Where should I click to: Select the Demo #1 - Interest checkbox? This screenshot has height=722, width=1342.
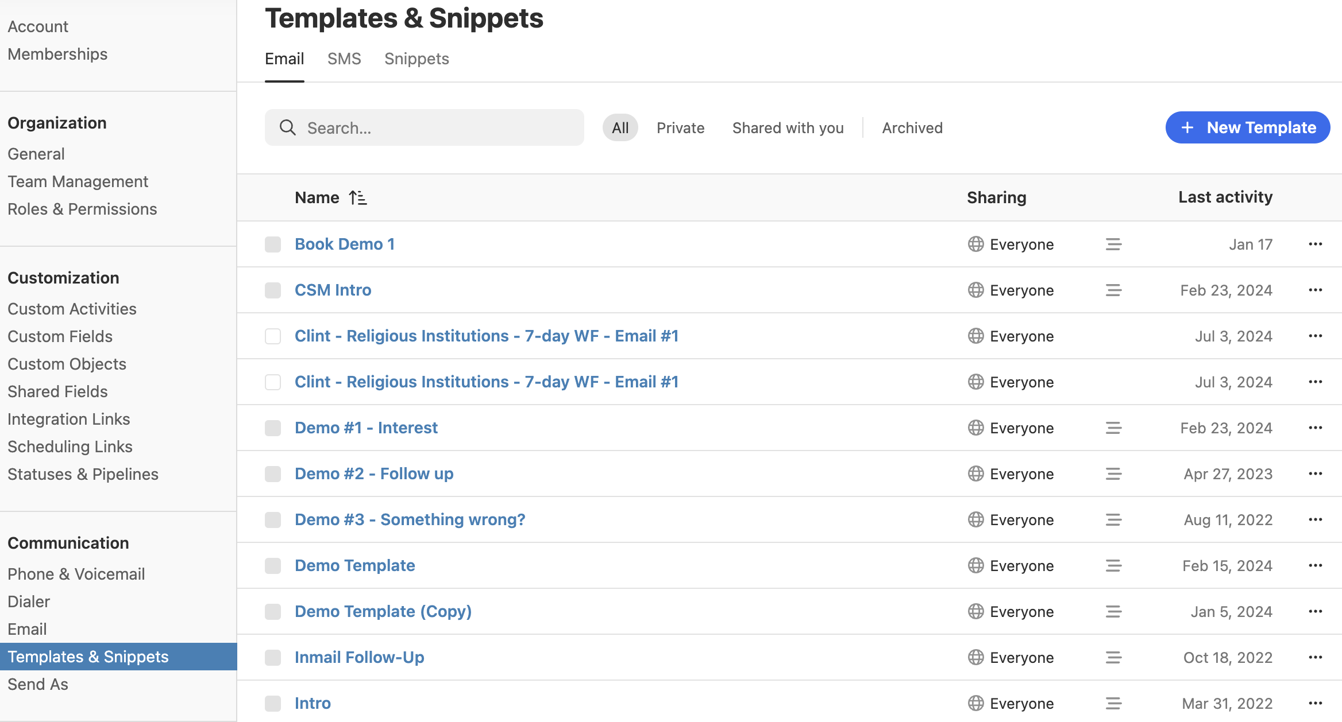click(273, 428)
